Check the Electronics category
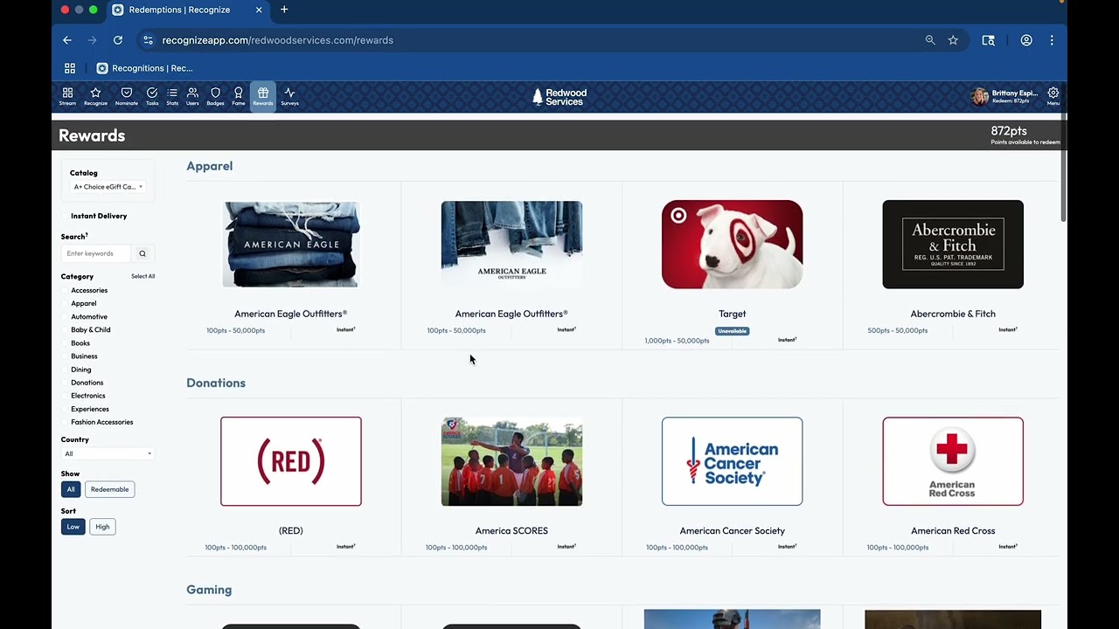The width and height of the screenshot is (1119, 629). 65,396
